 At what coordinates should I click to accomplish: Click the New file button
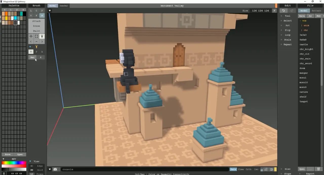tap(318, 16)
